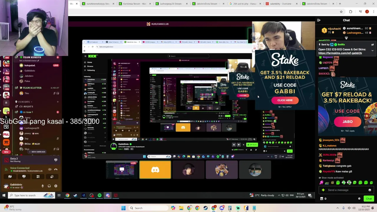Image resolution: width=377 pixels, height=212 pixels.
Task: Select the LIVE stream thumbnail tile
Action: (122, 170)
